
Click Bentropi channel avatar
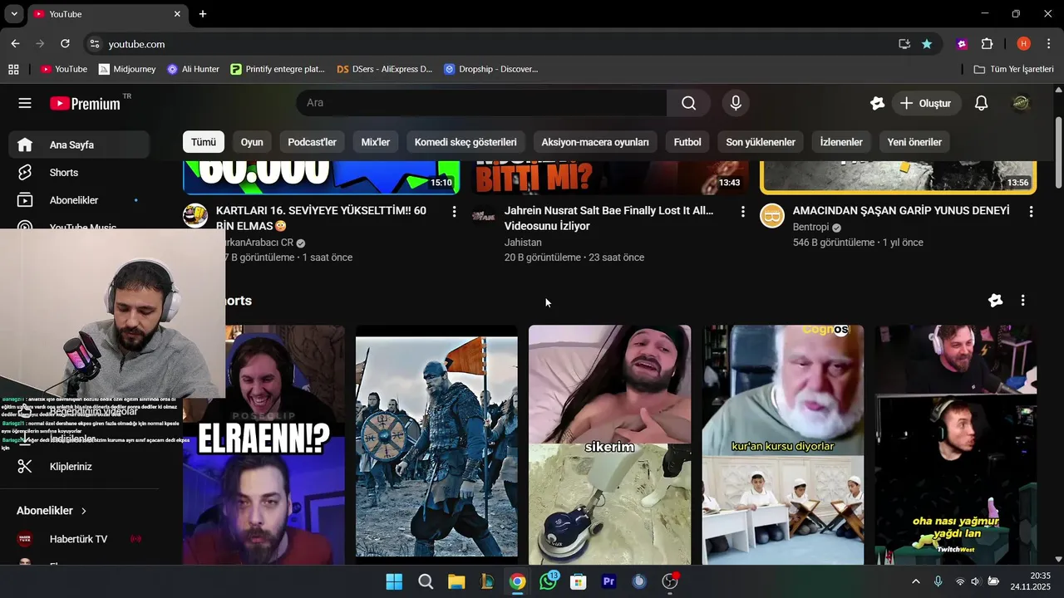click(772, 215)
